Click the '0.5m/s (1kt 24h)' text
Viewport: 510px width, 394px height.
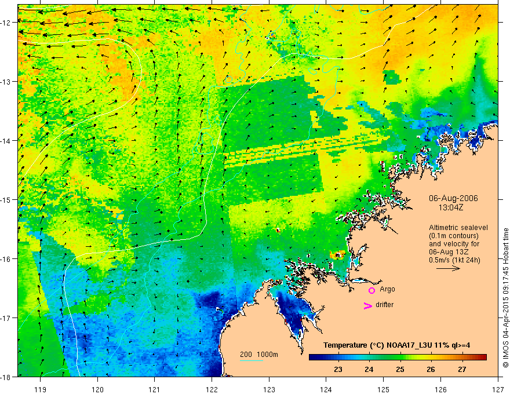point(455,260)
